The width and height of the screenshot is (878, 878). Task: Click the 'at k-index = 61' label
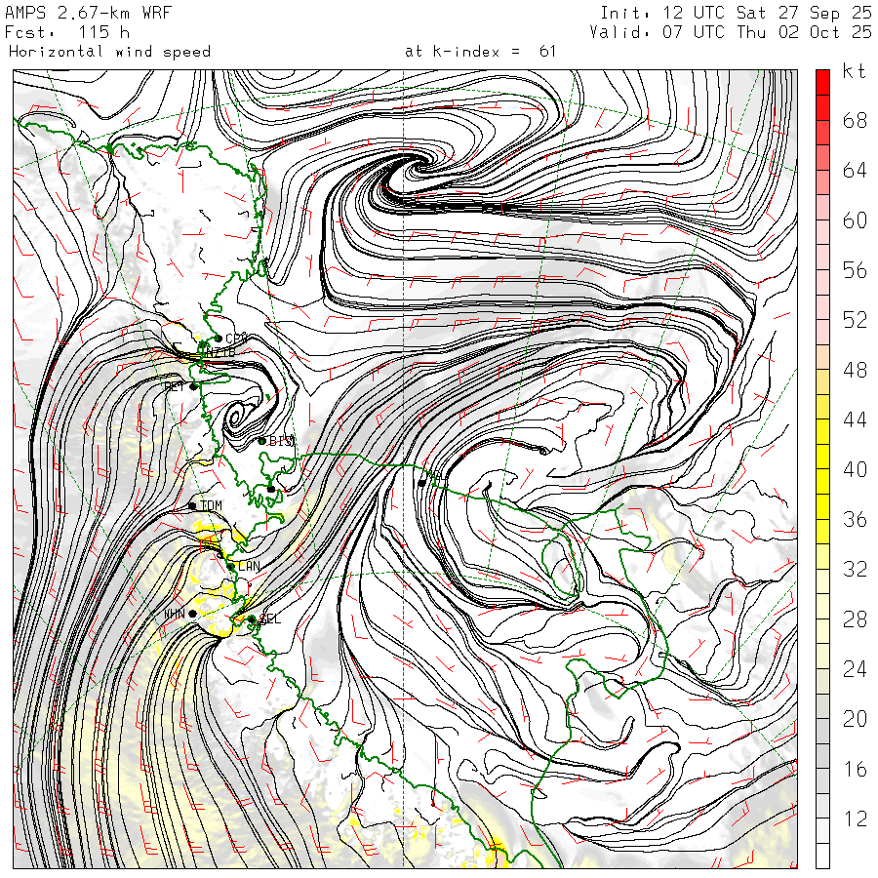pos(480,52)
